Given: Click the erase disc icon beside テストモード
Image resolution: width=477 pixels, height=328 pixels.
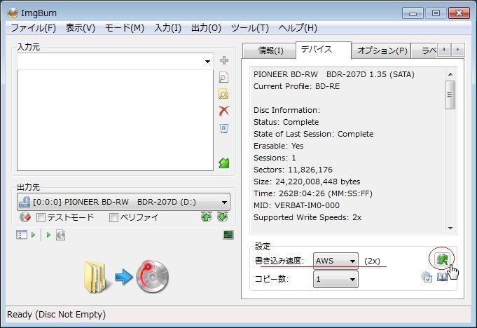Looking at the screenshot, I should tap(25, 217).
